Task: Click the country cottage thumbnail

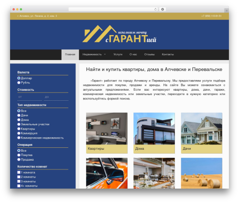Action: pos(202,129)
